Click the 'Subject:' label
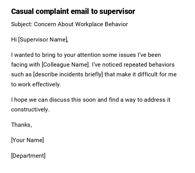This screenshot has height=173, width=195. pyautogui.click(x=22, y=24)
